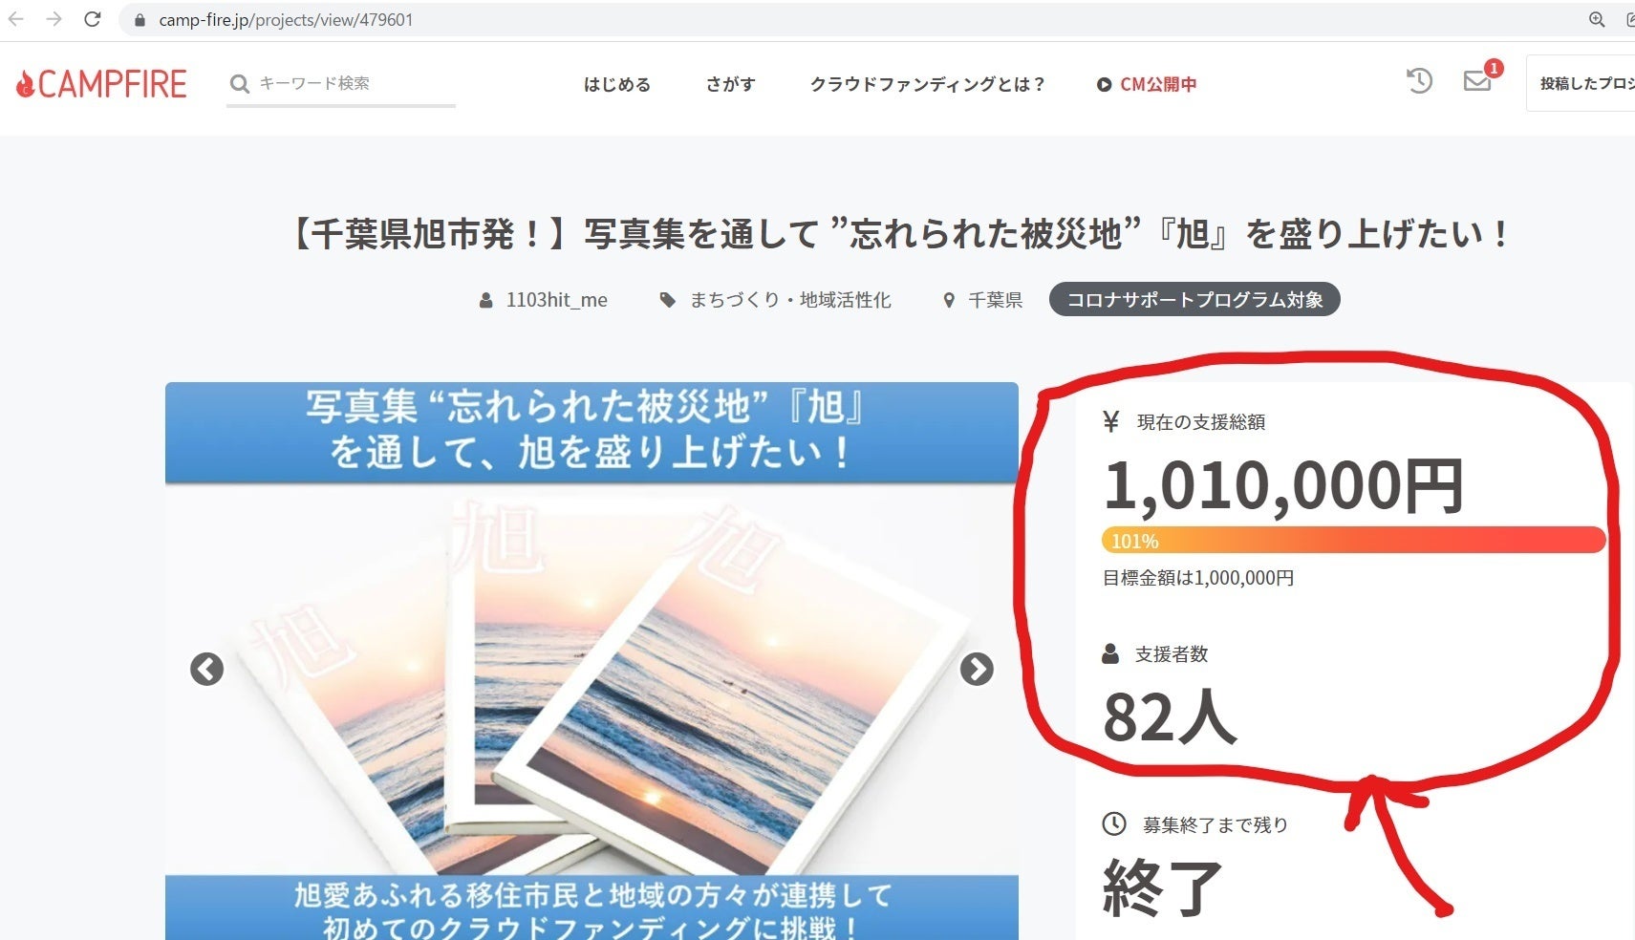Click the 千葉県 location link
1635x940 pixels.
point(995,300)
